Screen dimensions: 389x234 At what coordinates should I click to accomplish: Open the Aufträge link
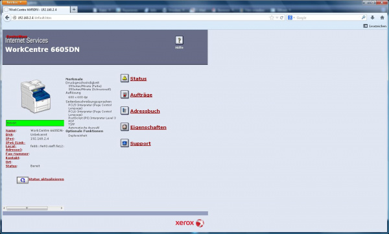tap(141, 95)
